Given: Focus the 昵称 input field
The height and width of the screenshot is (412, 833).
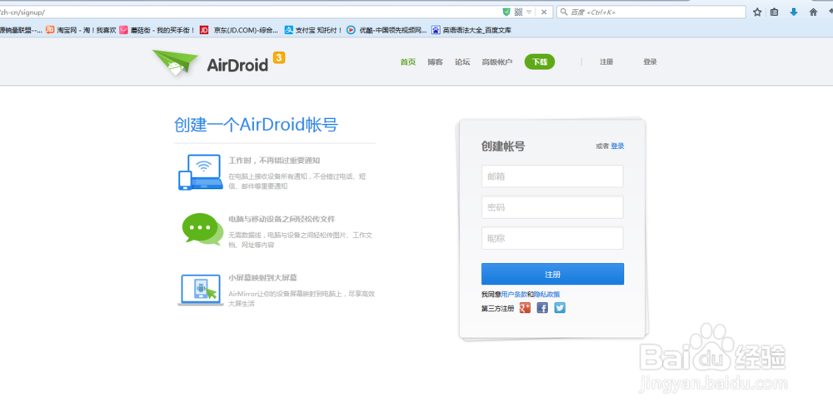Looking at the screenshot, I should tap(552, 238).
